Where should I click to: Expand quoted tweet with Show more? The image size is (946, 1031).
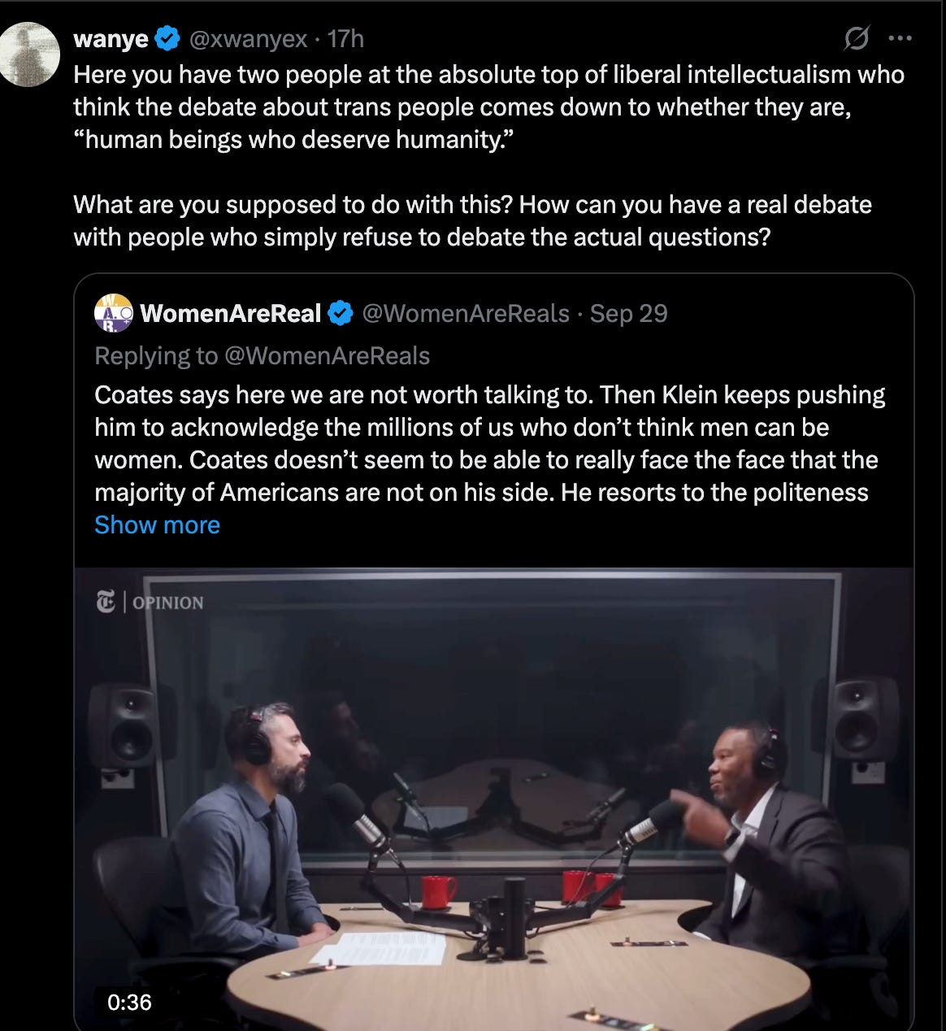coord(157,524)
